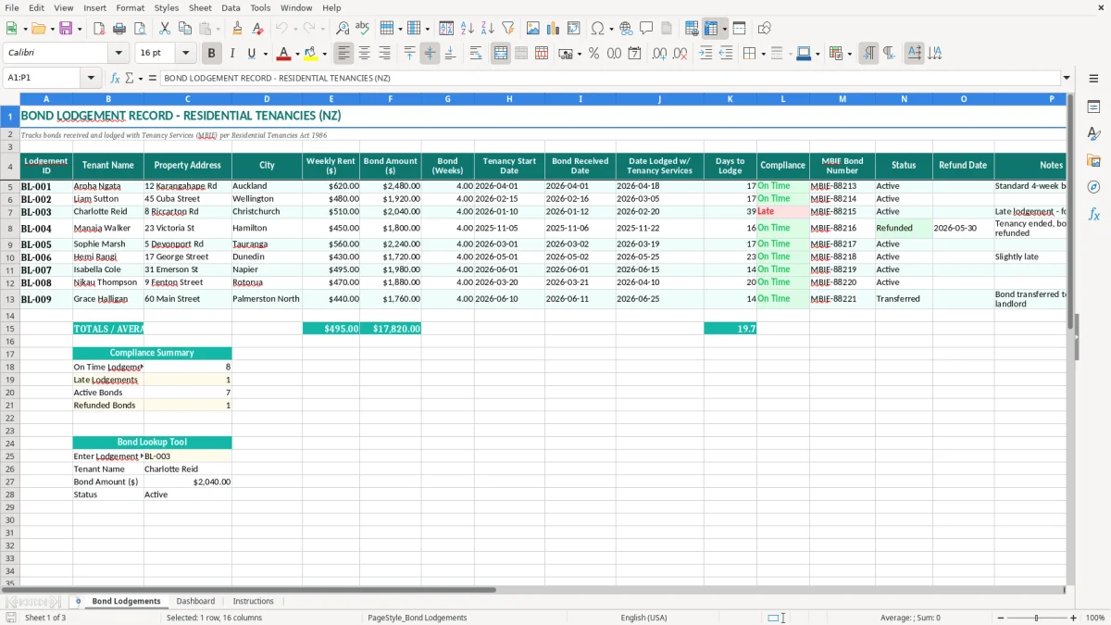Click Insert Hyperlink globe icon
Viewport: 1111px width, 625px height.
(626, 29)
